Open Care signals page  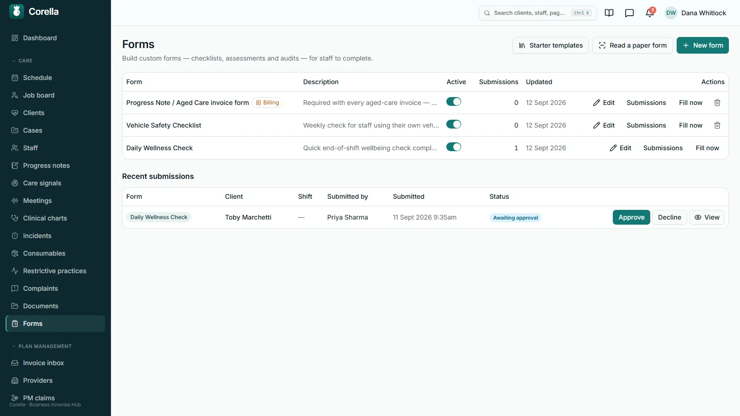(55, 183)
